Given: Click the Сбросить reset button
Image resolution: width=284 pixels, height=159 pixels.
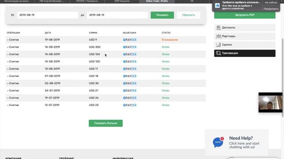Looking at the screenshot, I should tap(188, 15).
